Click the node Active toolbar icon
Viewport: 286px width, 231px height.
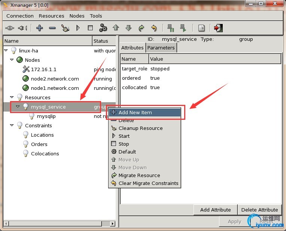coord(183,28)
